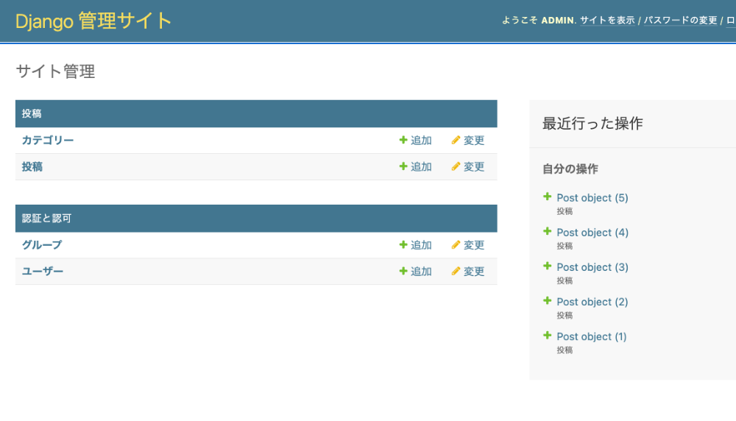Click 変更 link for ユーザー
Viewport: 736px width, 421px height.
point(473,272)
